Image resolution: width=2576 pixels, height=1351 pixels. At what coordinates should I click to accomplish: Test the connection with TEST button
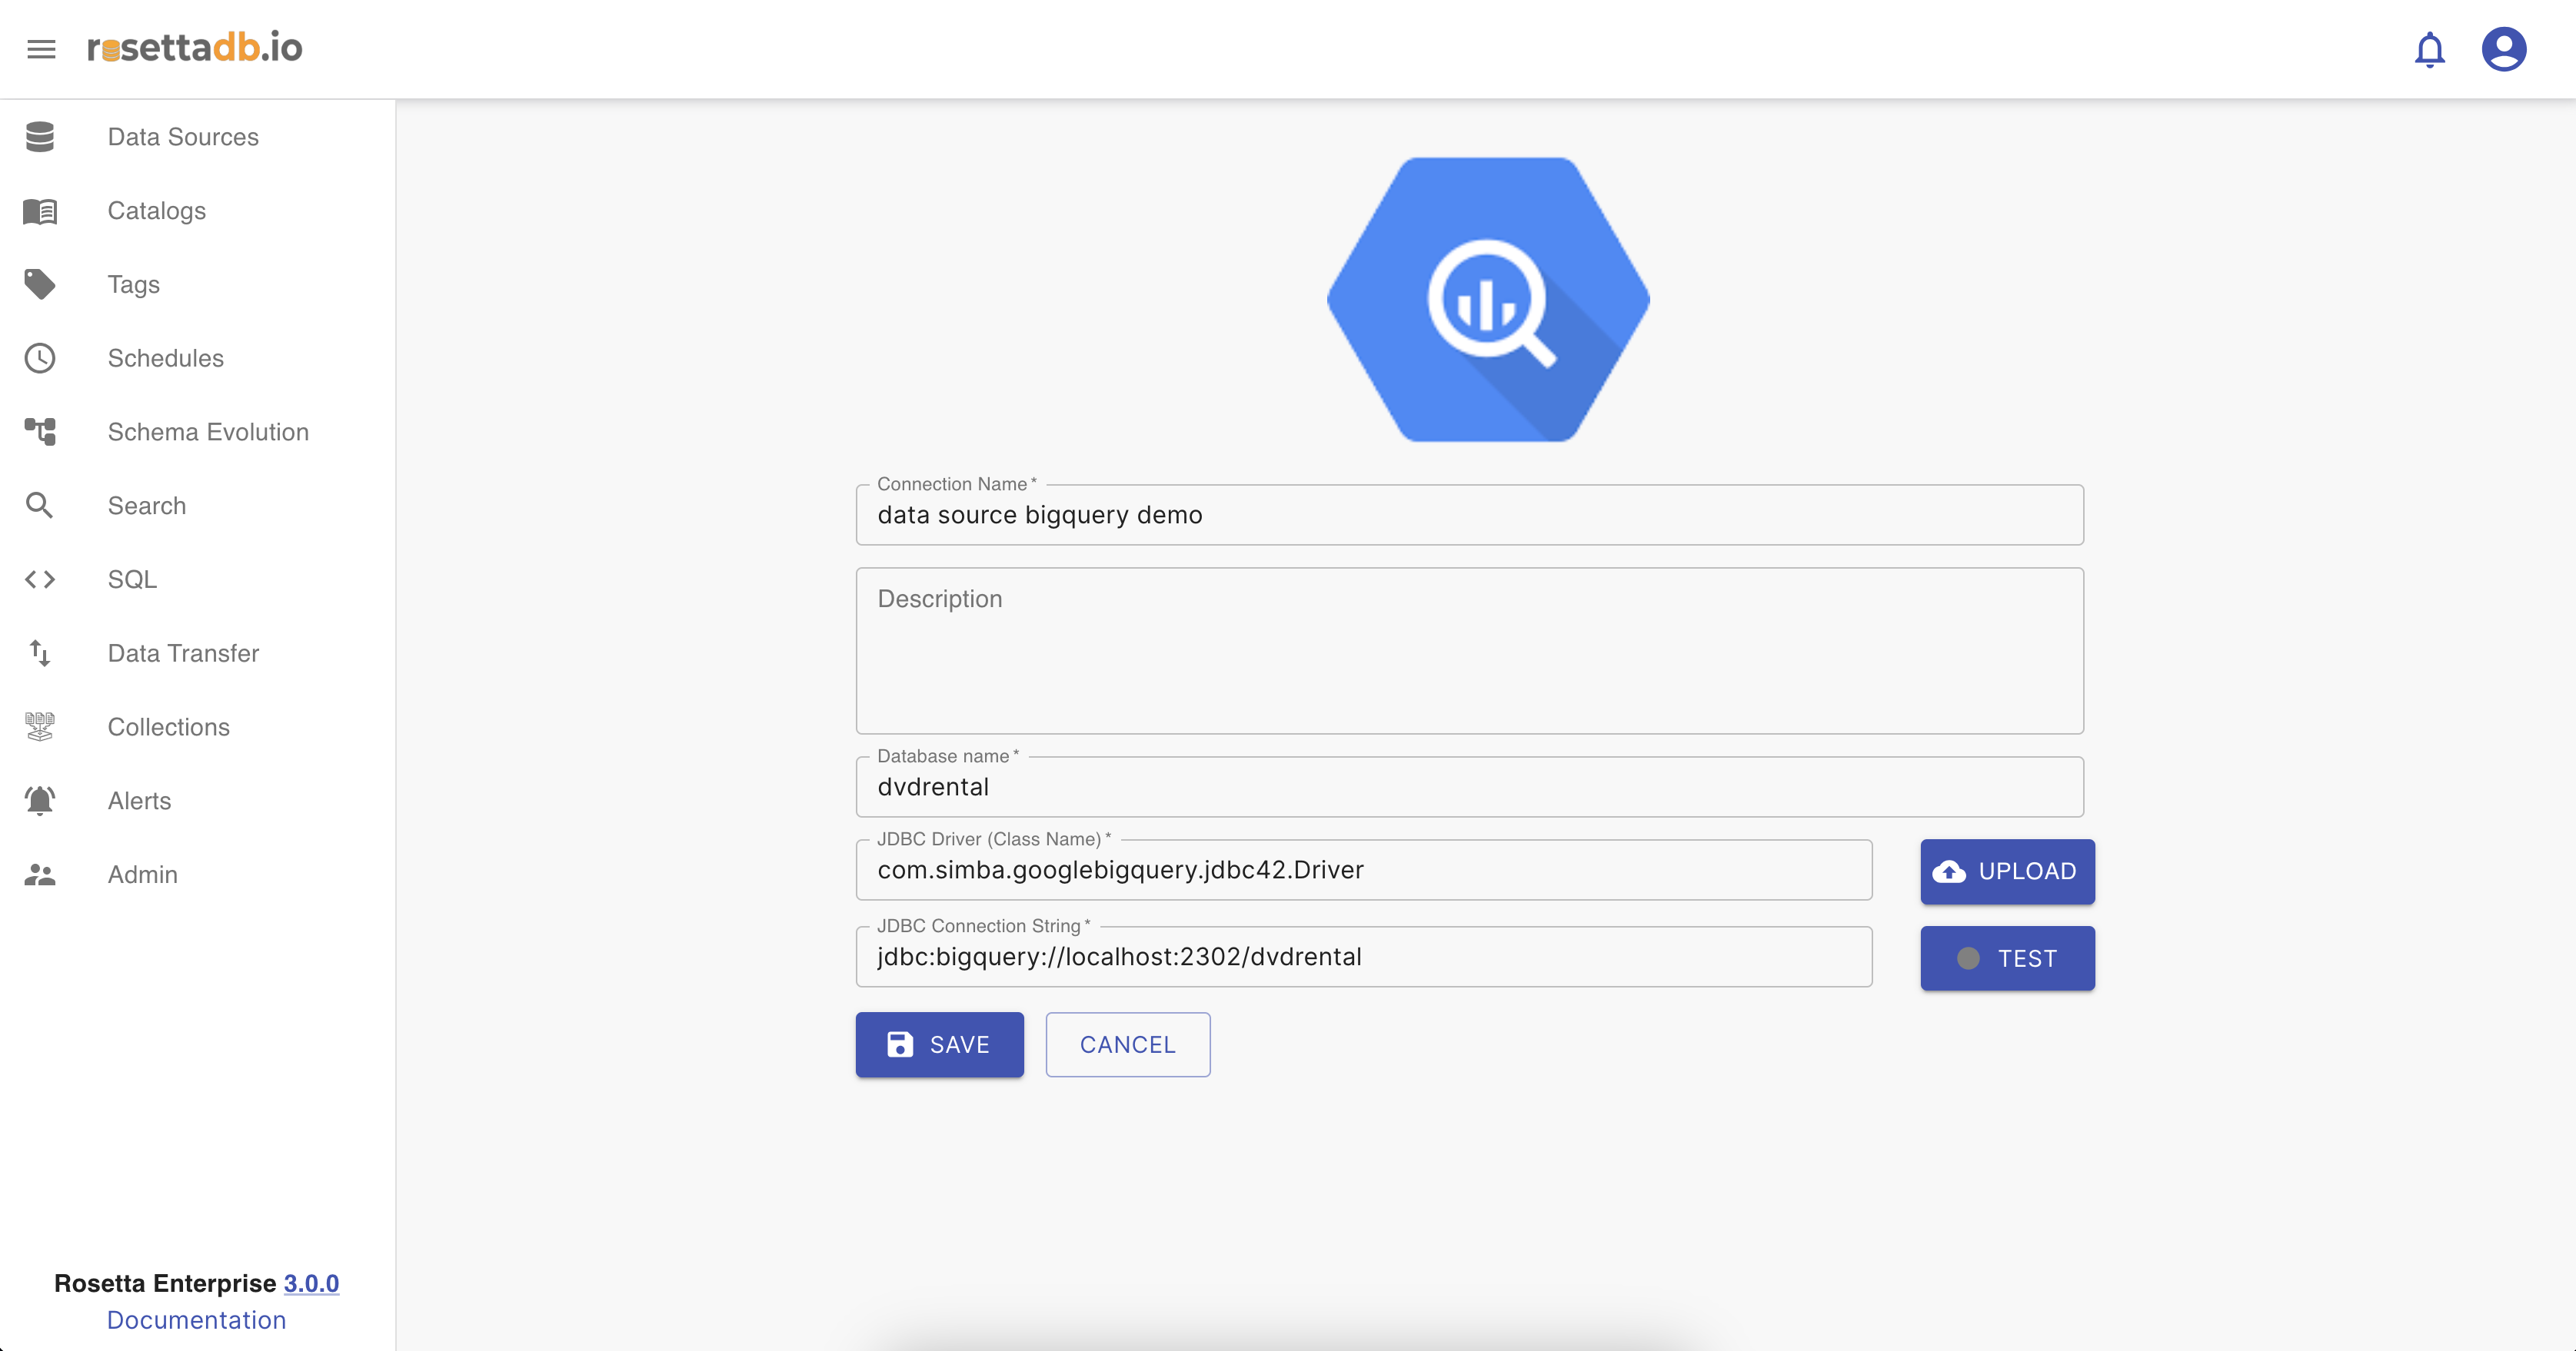2006,958
